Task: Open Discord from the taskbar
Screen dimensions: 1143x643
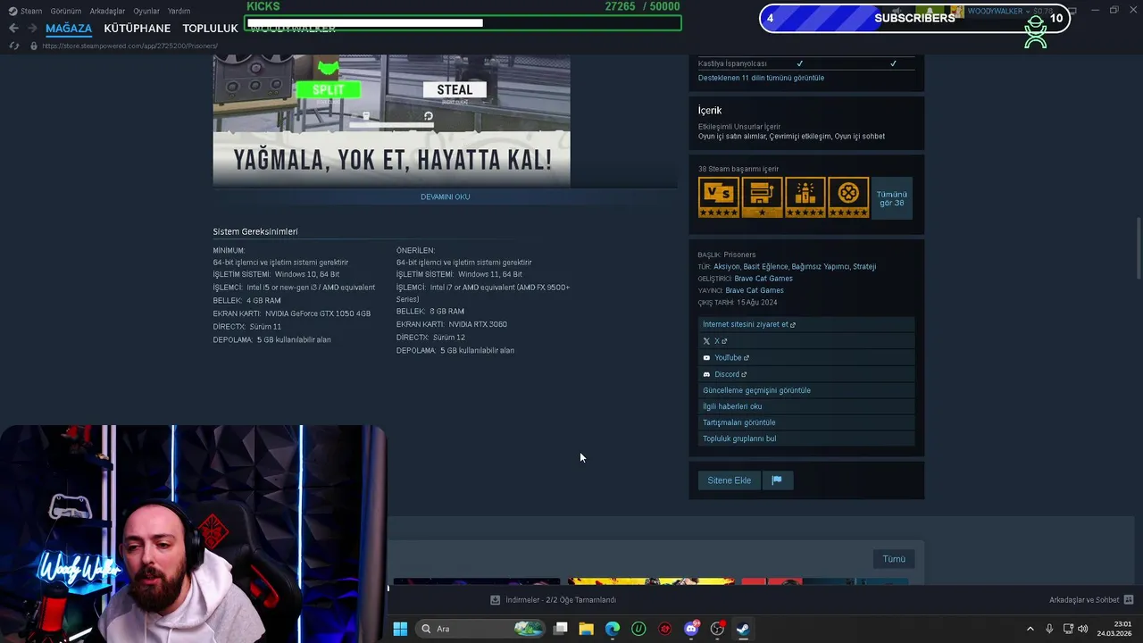Action: point(691,629)
